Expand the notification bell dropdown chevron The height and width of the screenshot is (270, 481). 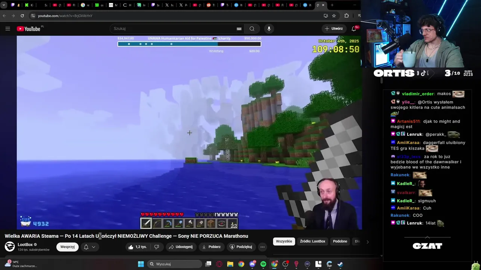coord(94,247)
